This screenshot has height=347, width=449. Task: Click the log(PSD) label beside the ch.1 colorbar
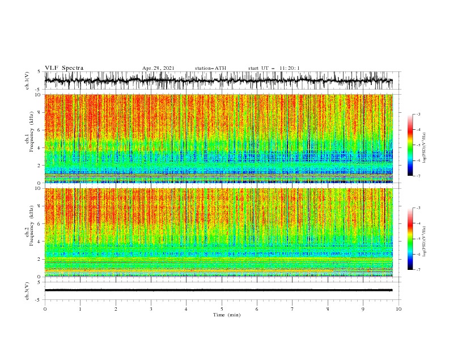424,148
